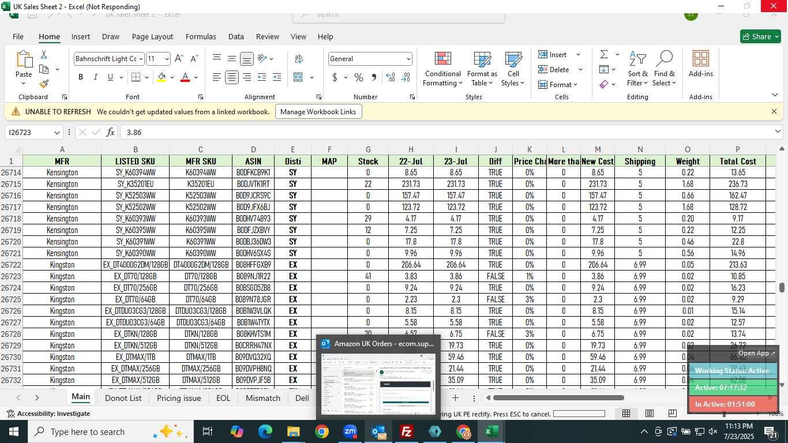This screenshot has width=788, height=443.
Task: Click the AutoSum sigma icon
Action: (604, 54)
